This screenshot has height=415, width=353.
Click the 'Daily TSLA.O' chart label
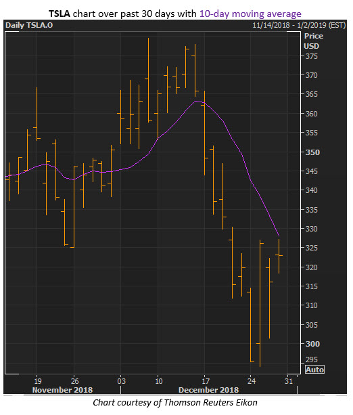(29, 26)
